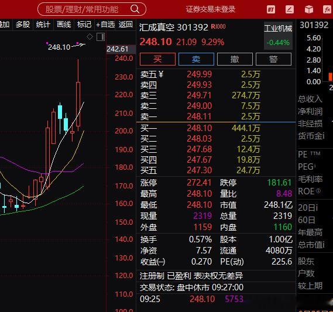Click the 买一 price 248.10

pos(199,128)
